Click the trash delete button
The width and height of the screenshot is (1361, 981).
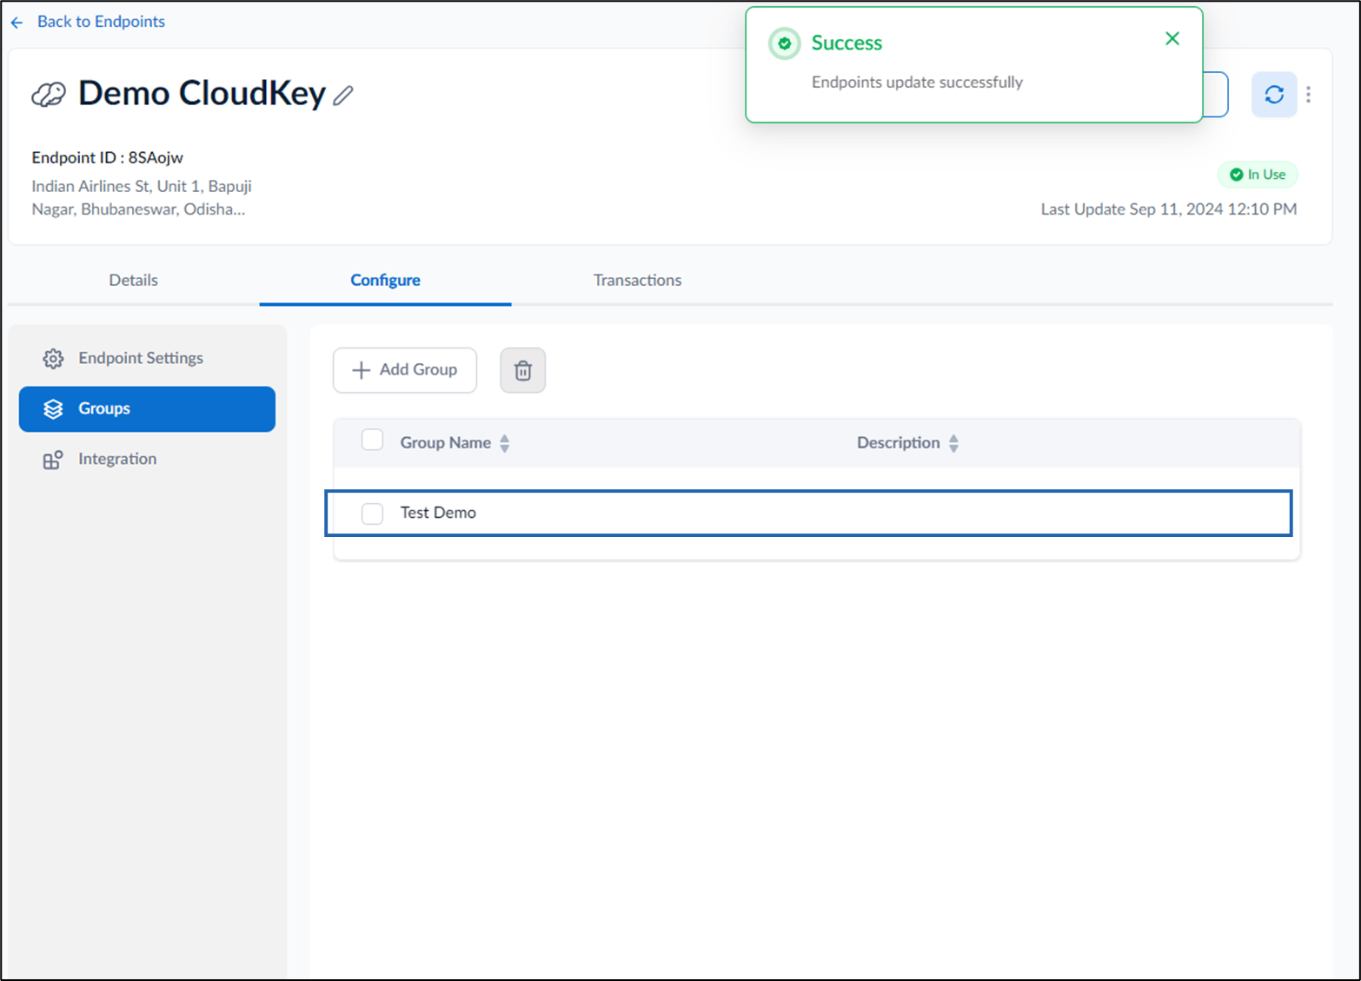pyautogui.click(x=522, y=370)
